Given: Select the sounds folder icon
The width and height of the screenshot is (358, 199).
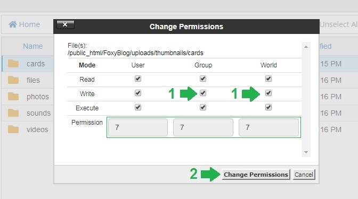Looking at the screenshot, I should [13, 113].
